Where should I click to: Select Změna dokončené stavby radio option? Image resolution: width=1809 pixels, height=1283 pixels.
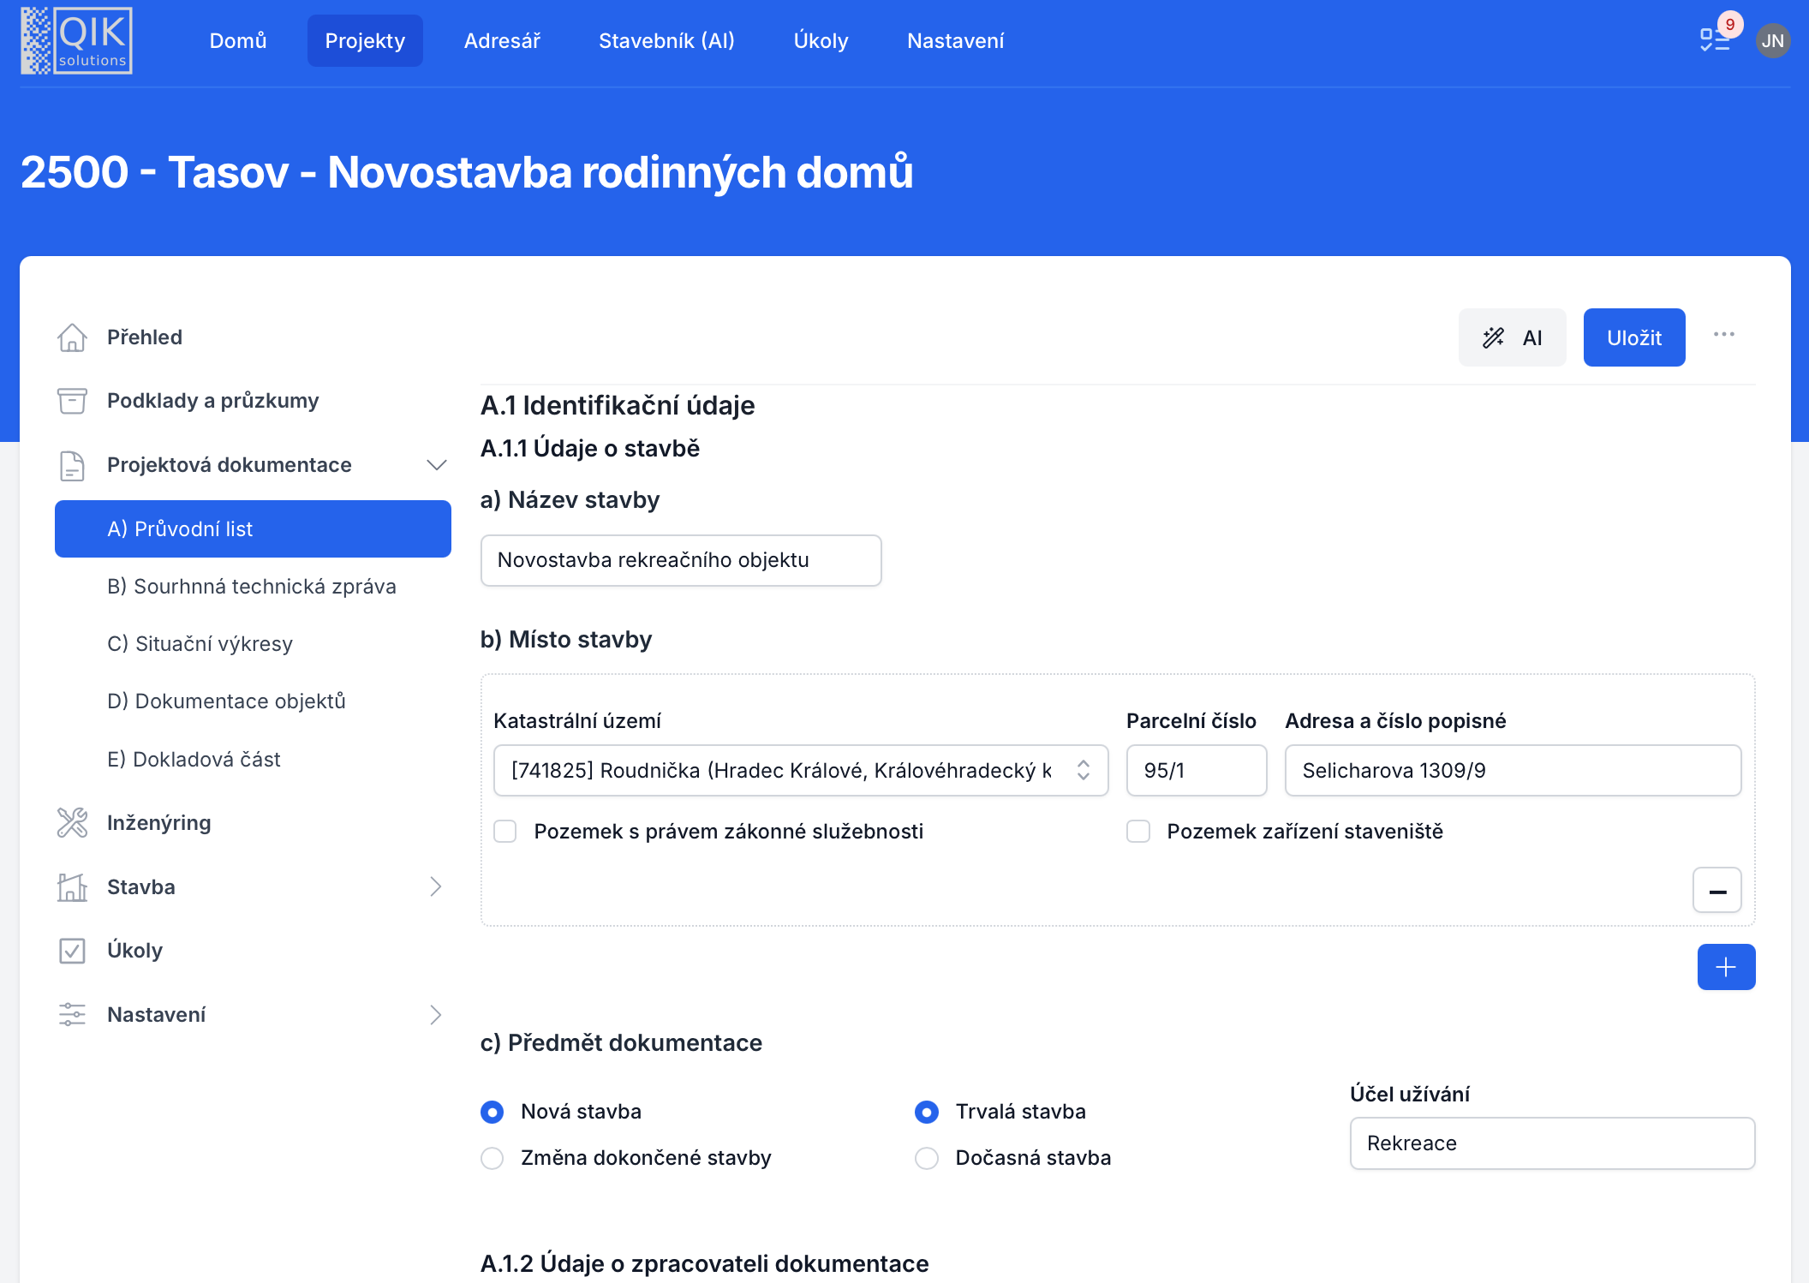pyautogui.click(x=493, y=1158)
